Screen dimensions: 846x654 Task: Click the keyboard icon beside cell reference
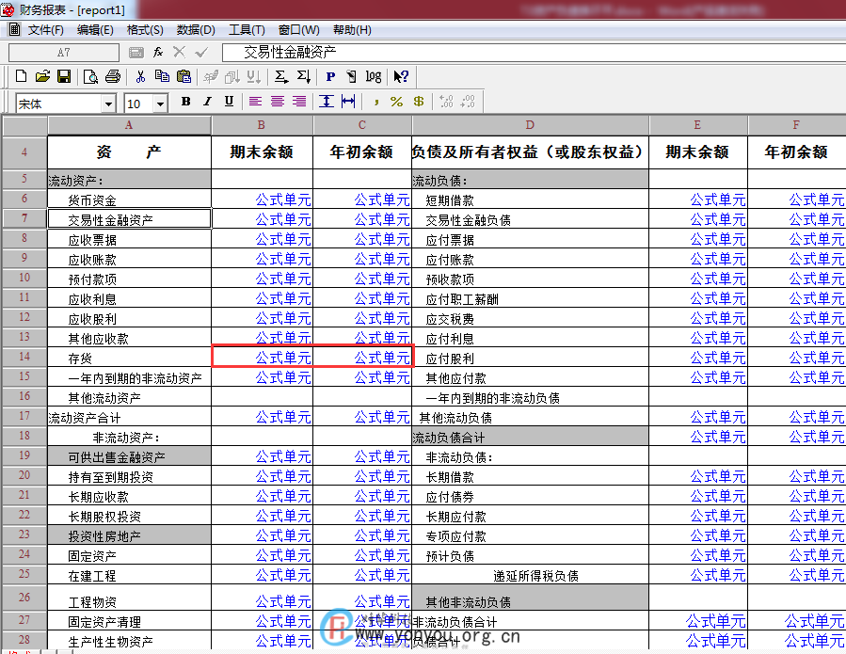(x=136, y=53)
